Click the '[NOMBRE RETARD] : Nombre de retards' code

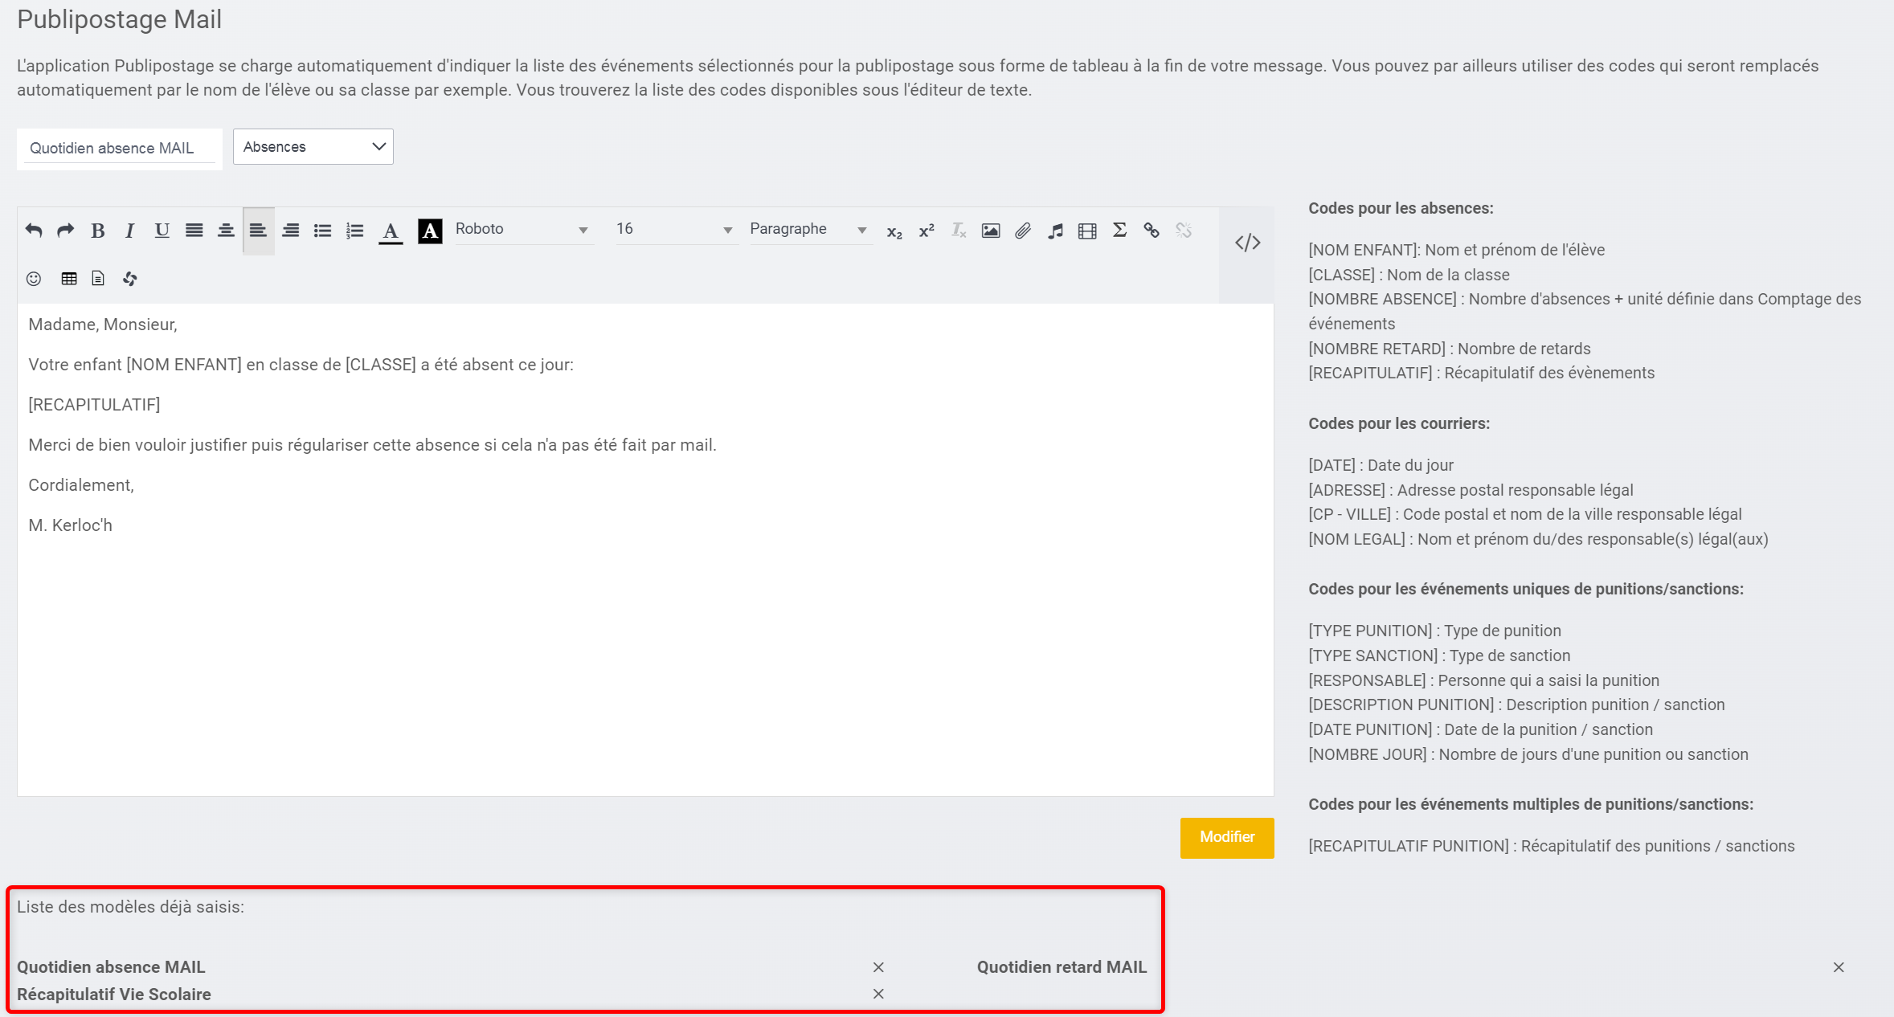(x=1449, y=349)
